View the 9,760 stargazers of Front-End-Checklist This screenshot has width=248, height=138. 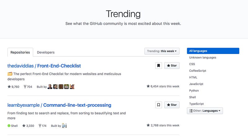tap(13, 87)
